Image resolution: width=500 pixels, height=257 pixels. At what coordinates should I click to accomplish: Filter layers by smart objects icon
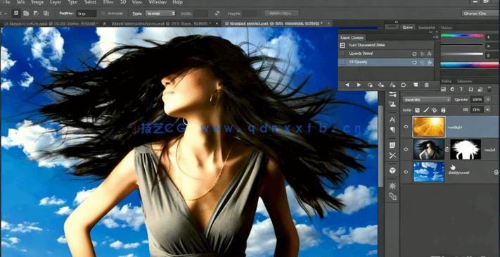[x=480, y=89]
